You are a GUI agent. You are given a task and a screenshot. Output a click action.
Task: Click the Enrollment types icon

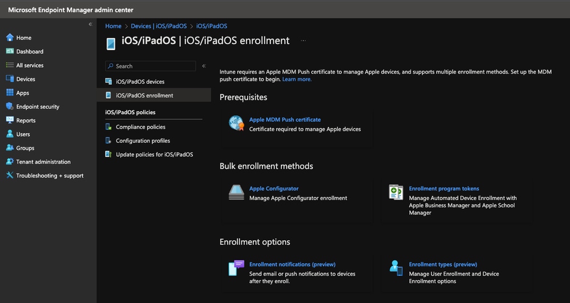pos(396,268)
